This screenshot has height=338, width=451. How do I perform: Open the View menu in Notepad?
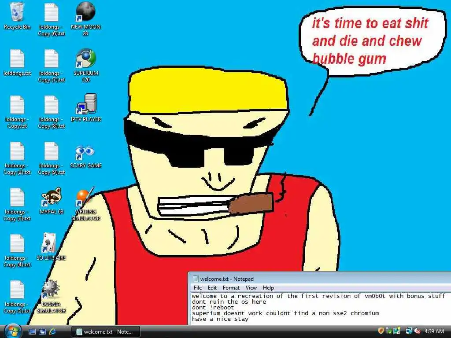click(x=251, y=288)
